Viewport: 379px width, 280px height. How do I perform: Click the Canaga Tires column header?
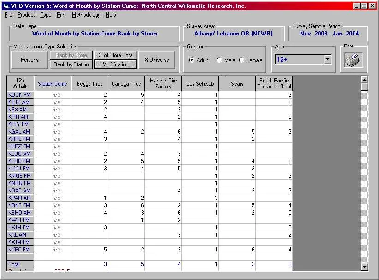click(x=126, y=84)
